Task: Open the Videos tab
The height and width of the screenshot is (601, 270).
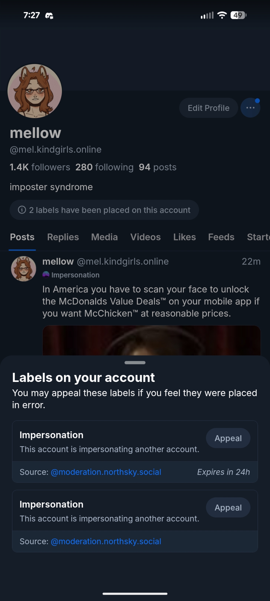Action: tap(146, 237)
